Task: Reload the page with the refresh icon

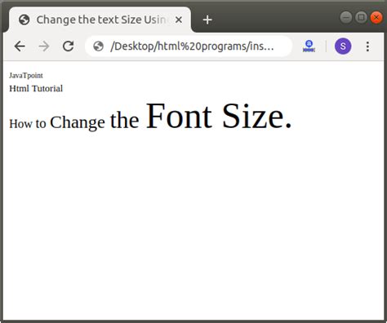Action: (x=68, y=46)
